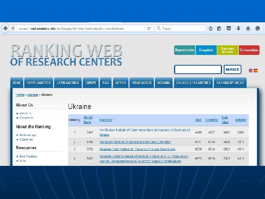Open the bookmarks list clipboard icon

click(x=219, y=28)
